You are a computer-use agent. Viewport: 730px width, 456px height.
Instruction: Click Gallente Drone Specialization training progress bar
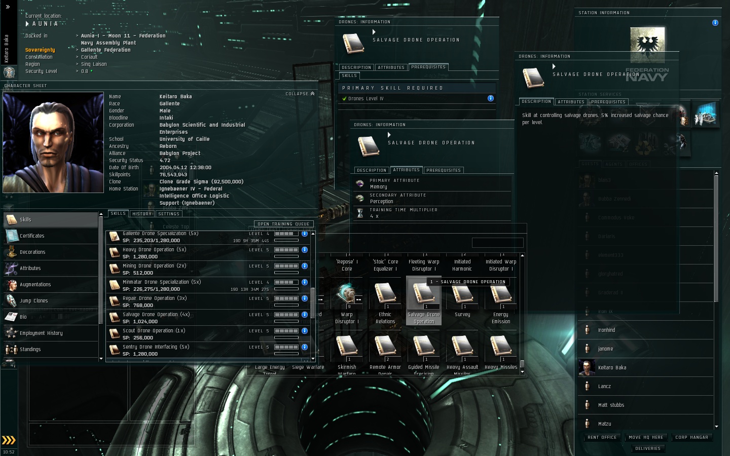click(x=286, y=241)
